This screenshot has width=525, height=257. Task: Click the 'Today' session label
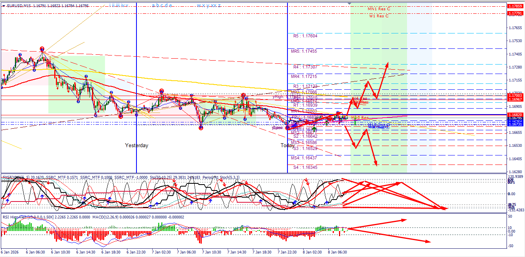(287, 146)
